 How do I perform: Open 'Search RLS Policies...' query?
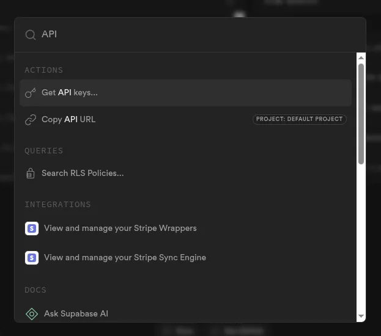(x=83, y=173)
